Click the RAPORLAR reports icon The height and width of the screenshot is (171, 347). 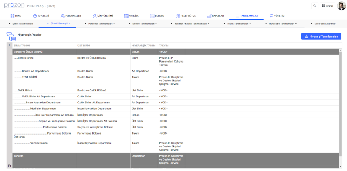pos(209,16)
